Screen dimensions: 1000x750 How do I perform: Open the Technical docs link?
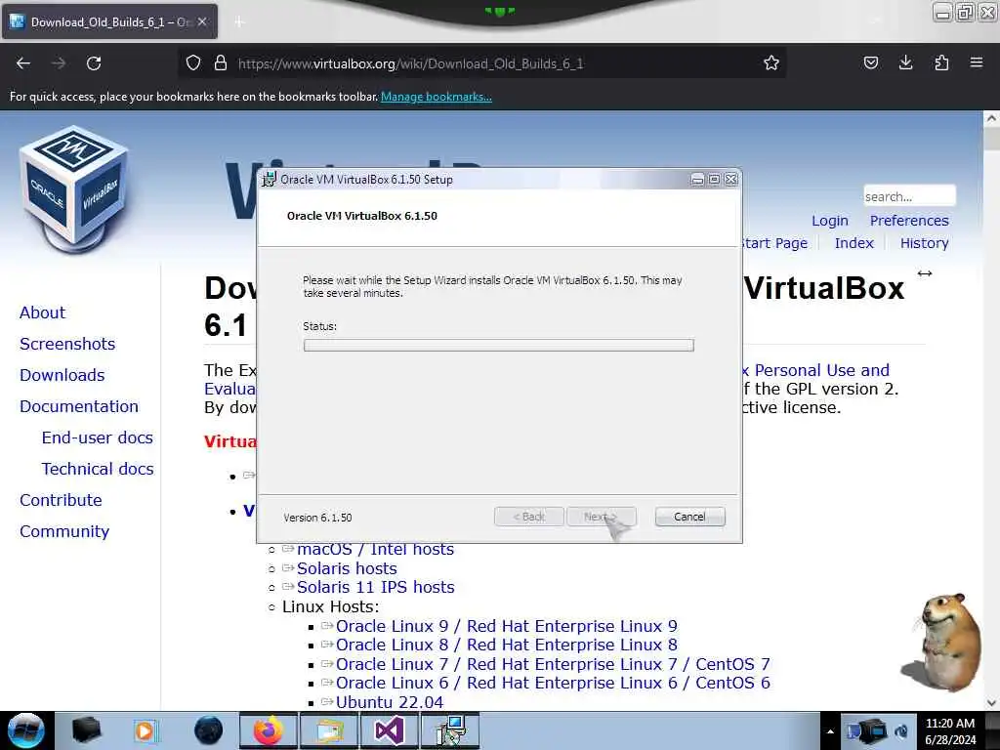click(98, 469)
